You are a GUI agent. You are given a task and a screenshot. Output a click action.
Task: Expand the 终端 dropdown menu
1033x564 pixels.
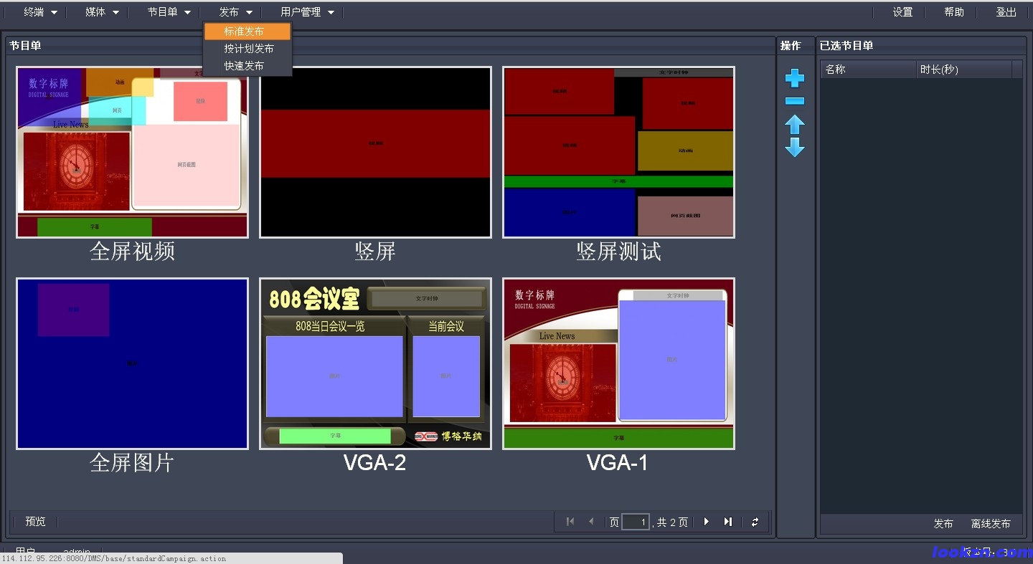[41, 12]
